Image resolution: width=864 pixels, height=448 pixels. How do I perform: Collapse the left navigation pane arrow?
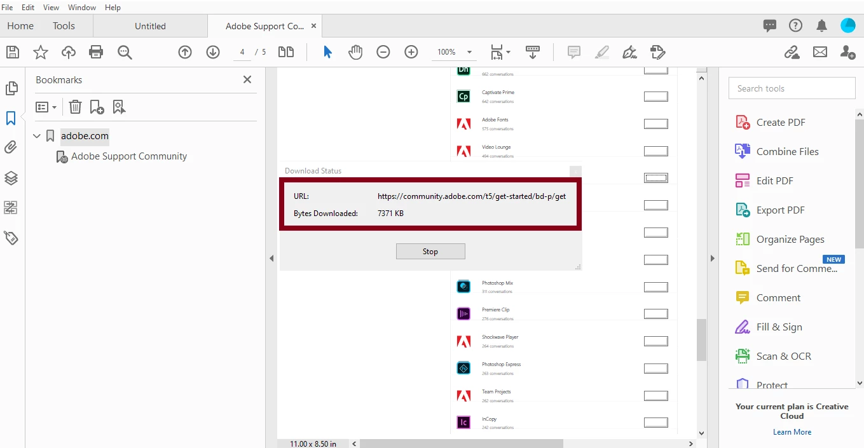(271, 259)
